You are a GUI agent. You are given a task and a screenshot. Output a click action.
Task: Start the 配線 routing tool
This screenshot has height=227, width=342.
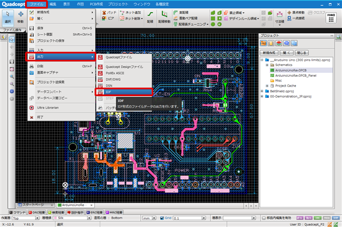click(x=150, y=17)
